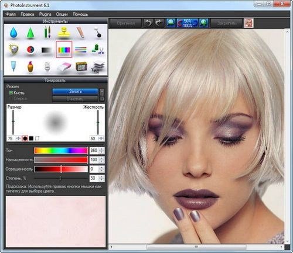Adjust the Степень percentage slider
Screen dimensions: 293x253
click(61, 178)
